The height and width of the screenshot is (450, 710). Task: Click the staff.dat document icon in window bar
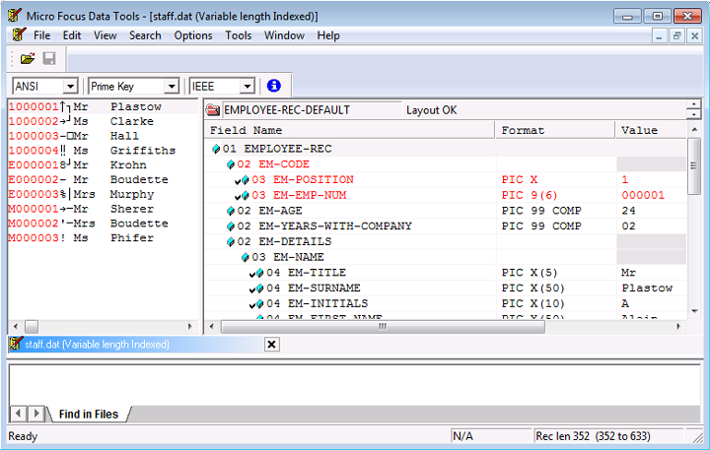click(x=16, y=345)
